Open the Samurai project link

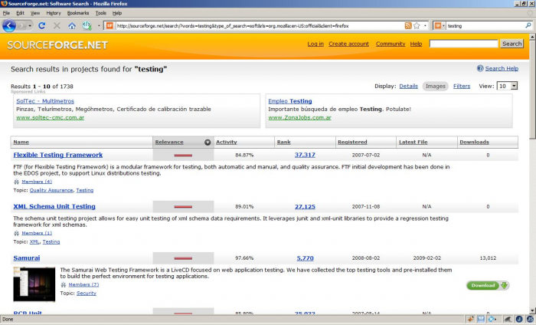tap(27, 258)
